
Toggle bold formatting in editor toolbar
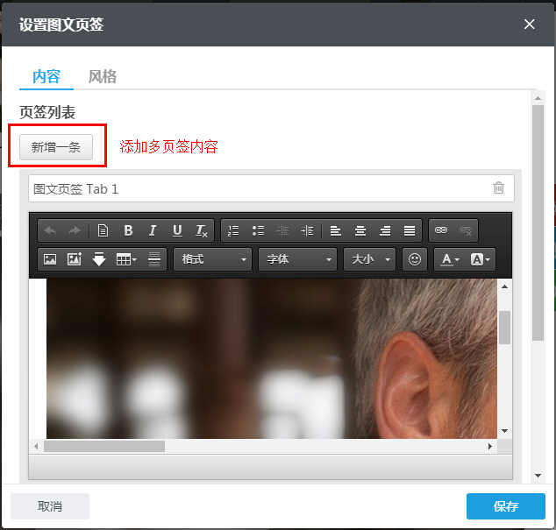pos(128,230)
